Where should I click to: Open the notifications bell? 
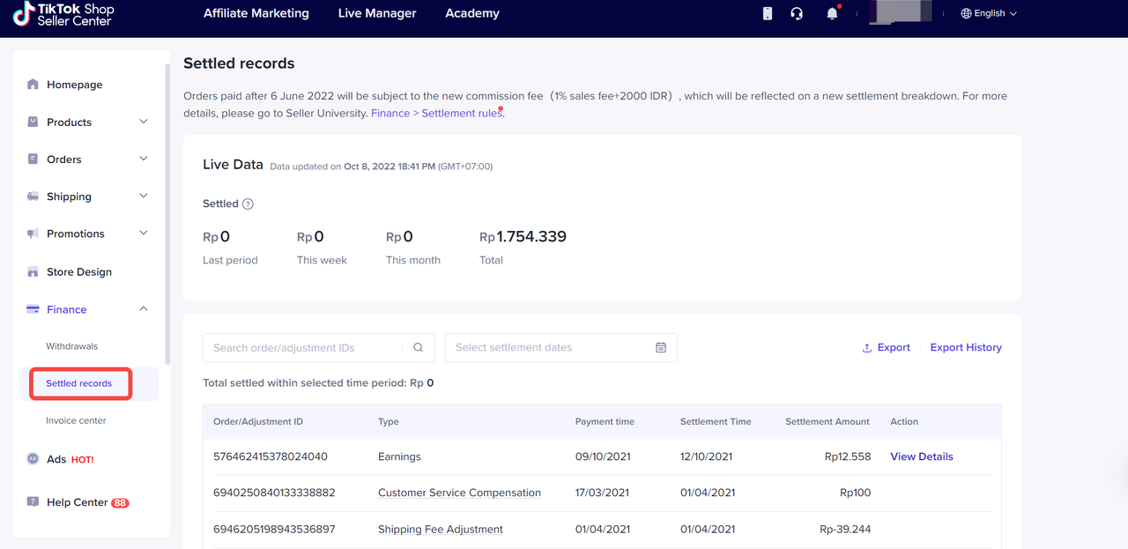pos(832,13)
